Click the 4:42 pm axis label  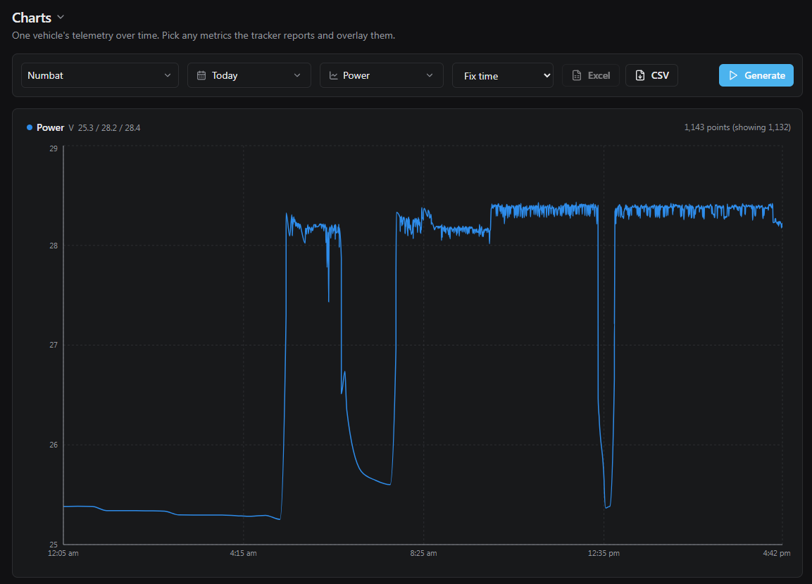(777, 553)
